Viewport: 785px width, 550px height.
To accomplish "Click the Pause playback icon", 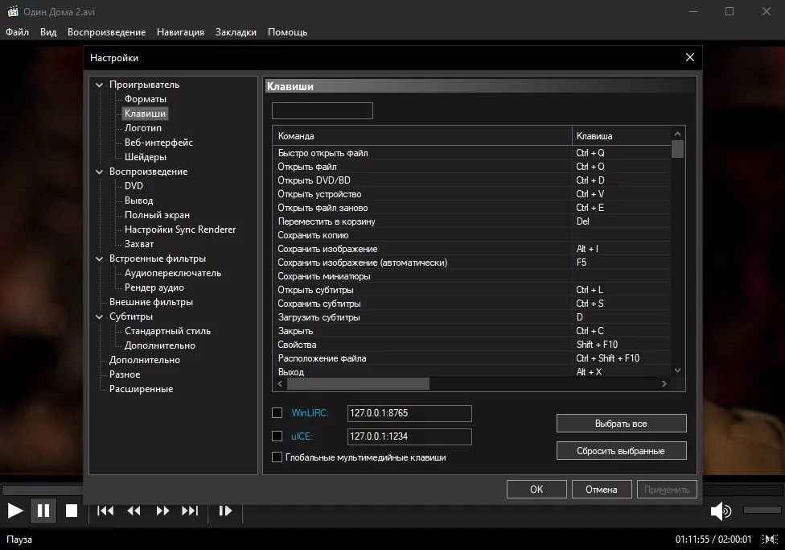I will 43,510.
